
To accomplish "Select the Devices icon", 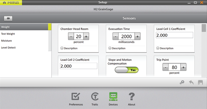I will (113, 97).
